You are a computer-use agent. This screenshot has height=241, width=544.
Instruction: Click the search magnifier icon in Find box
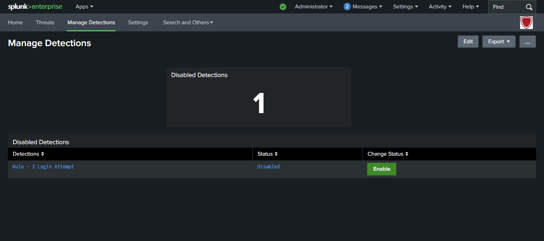[529, 7]
